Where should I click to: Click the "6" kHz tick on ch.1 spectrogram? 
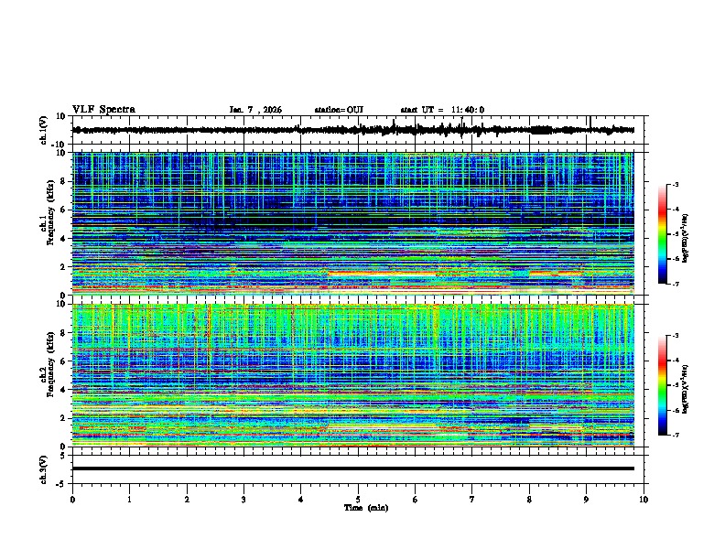click(62, 210)
